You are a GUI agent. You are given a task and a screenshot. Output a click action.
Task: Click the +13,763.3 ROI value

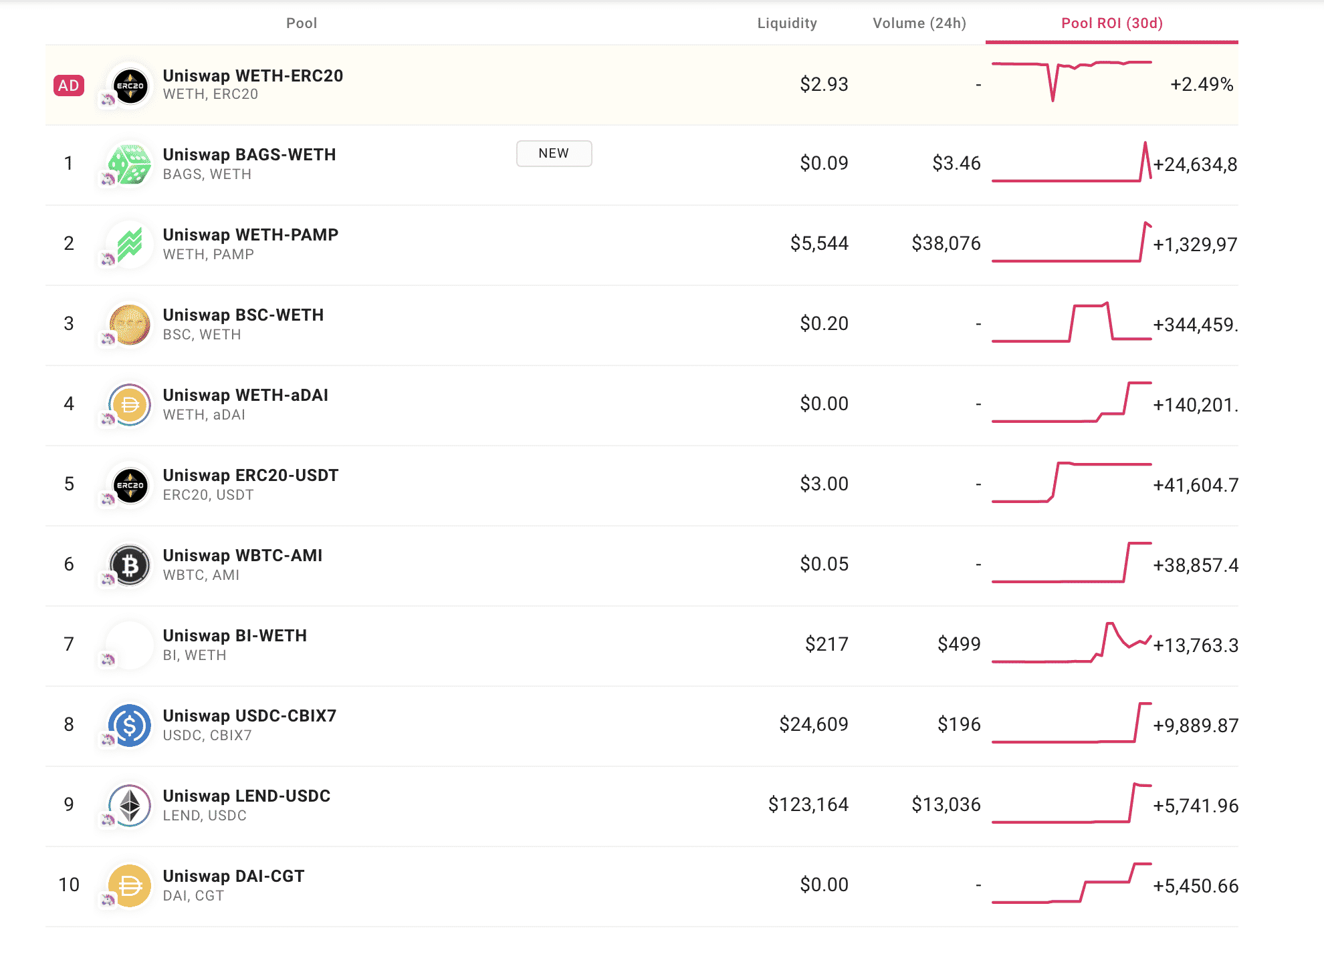[1196, 645]
